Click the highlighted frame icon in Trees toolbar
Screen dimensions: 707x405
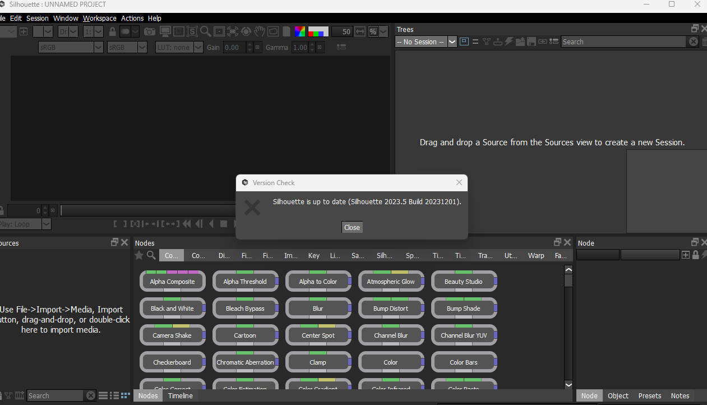[464, 42]
